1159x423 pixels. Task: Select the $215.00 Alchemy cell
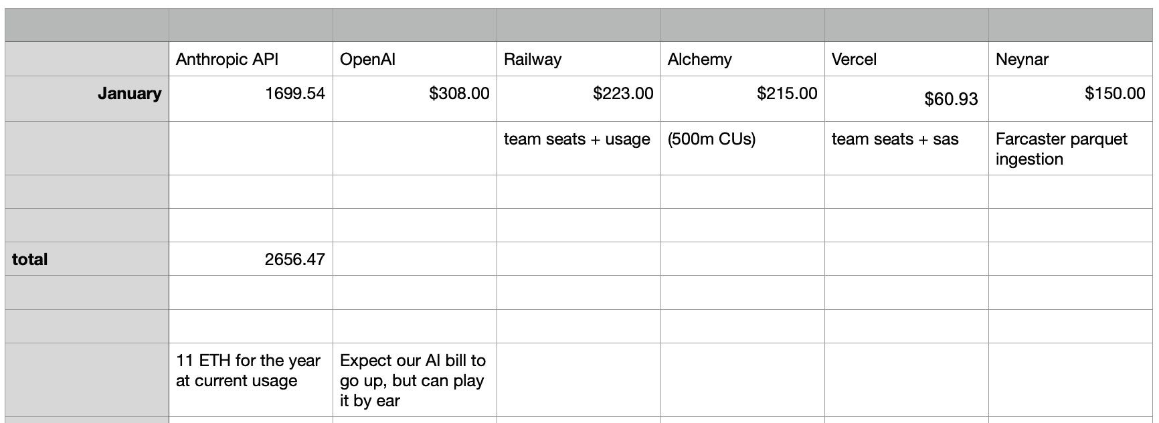742,98
